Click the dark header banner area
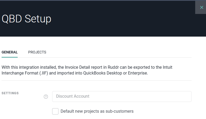The image size is (206, 119). (x=98, y=19)
